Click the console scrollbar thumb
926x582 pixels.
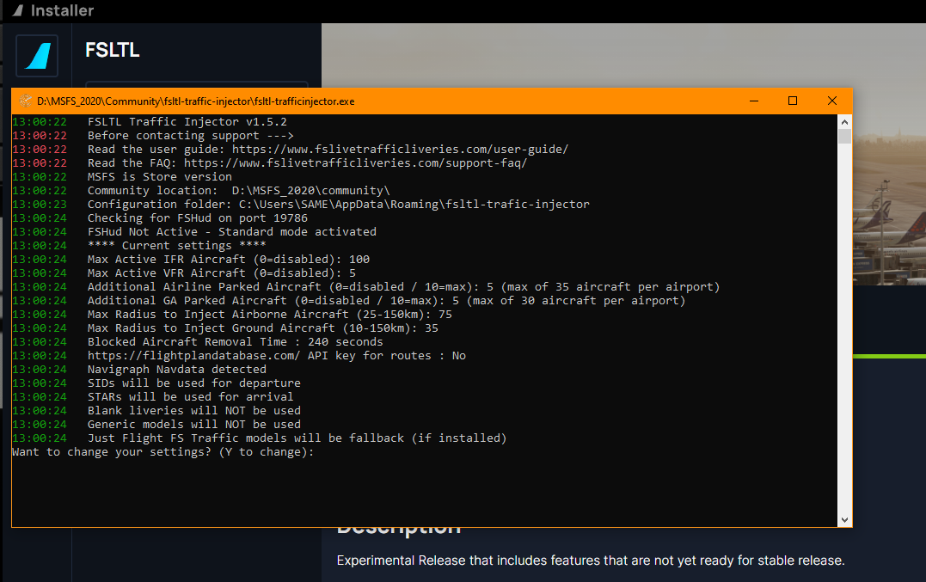[x=844, y=137]
